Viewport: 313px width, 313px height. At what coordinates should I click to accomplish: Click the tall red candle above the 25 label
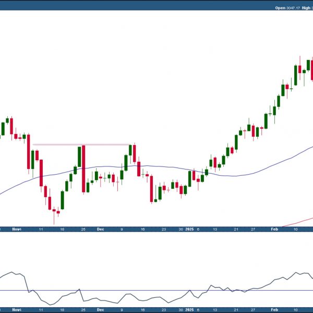[83, 169]
